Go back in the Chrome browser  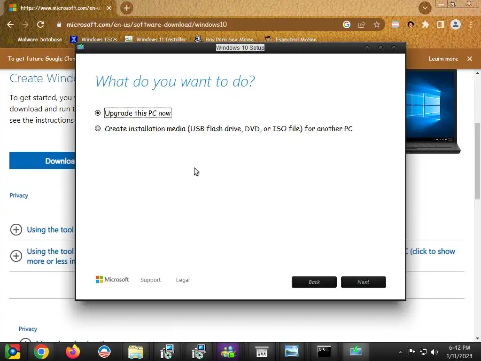10,24
